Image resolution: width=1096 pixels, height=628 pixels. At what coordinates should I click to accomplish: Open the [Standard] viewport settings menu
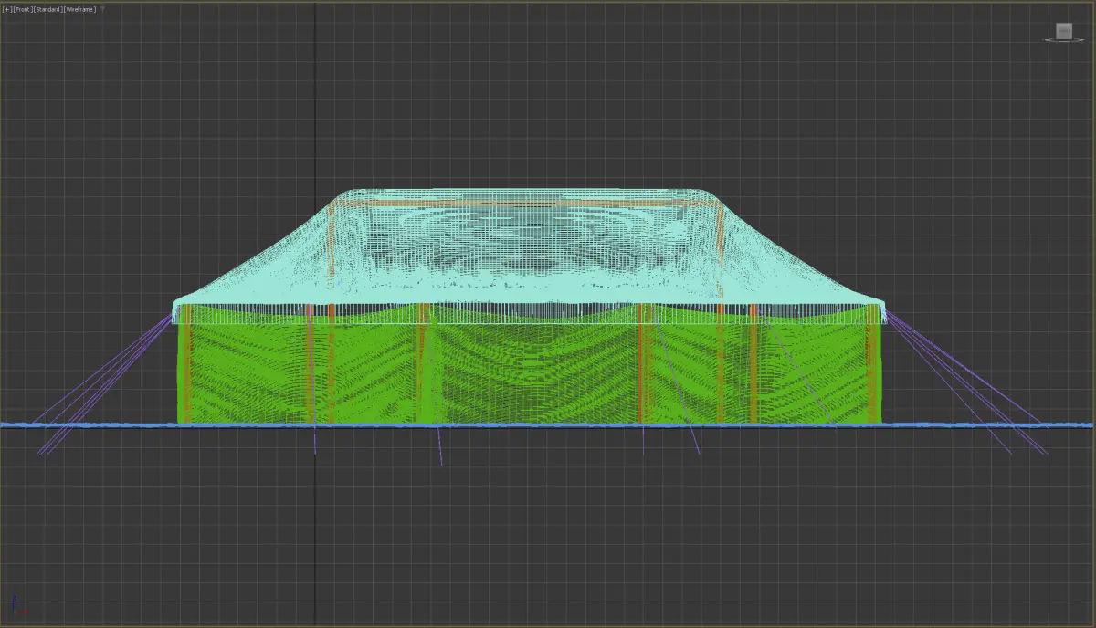tap(48, 9)
